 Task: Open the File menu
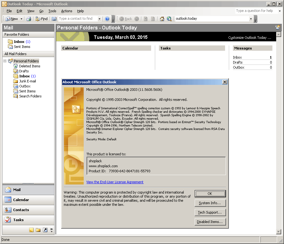click(9, 11)
